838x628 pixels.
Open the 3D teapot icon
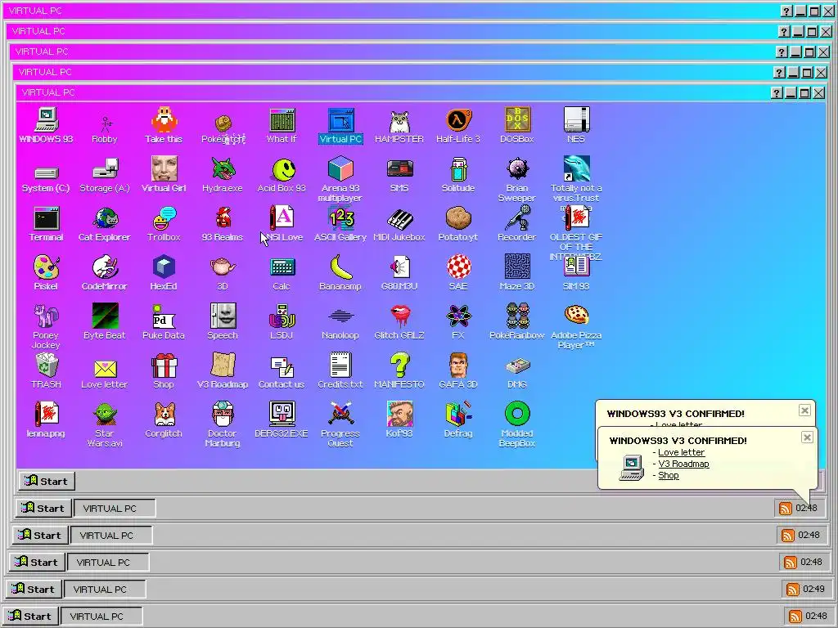click(x=223, y=273)
